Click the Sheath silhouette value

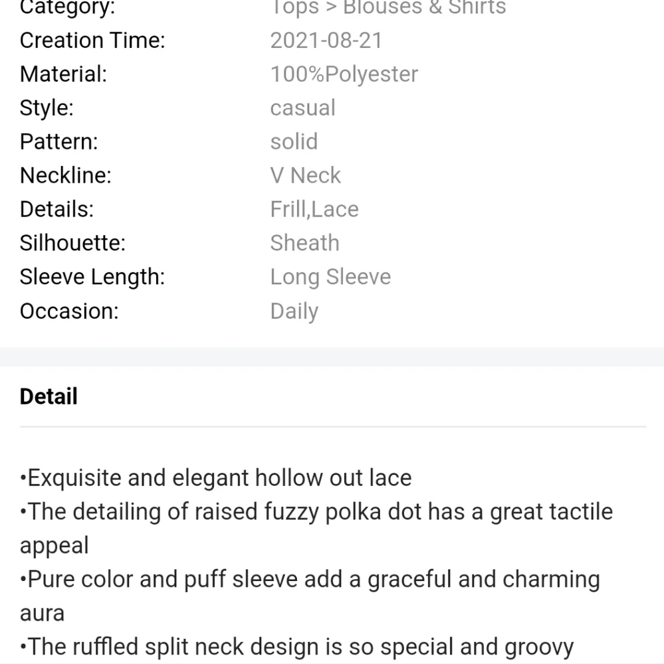pos(304,243)
